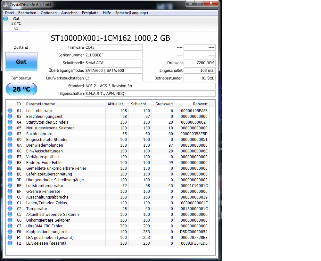This screenshot has width=321, height=261.
Task: Click the 28 °C temperature button
Action: pos(21,89)
